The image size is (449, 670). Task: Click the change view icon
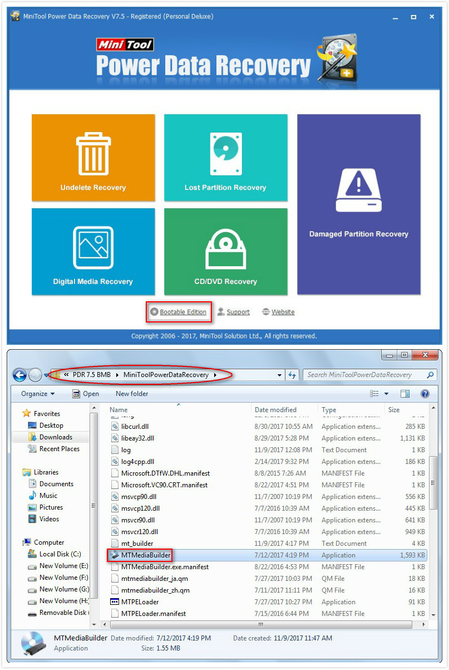point(374,394)
